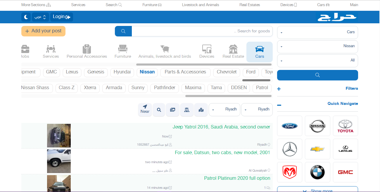This screenshot has height=192, width=380.
Task: Open For sale Datsun two cabs listing
Action: pyautogui.click(x=222, y=153)
